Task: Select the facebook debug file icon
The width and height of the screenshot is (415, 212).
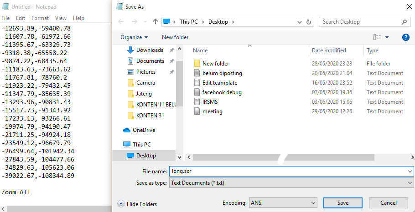Action: [x=197, y=92]
